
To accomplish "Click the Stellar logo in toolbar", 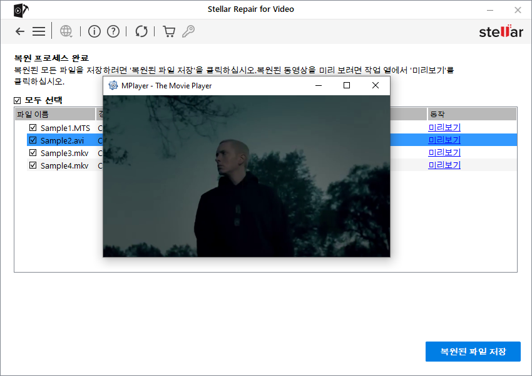I will click(501, 31).
